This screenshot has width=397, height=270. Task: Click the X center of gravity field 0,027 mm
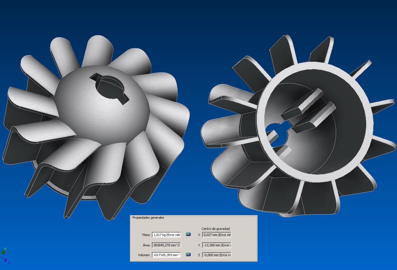click(217, 235)
